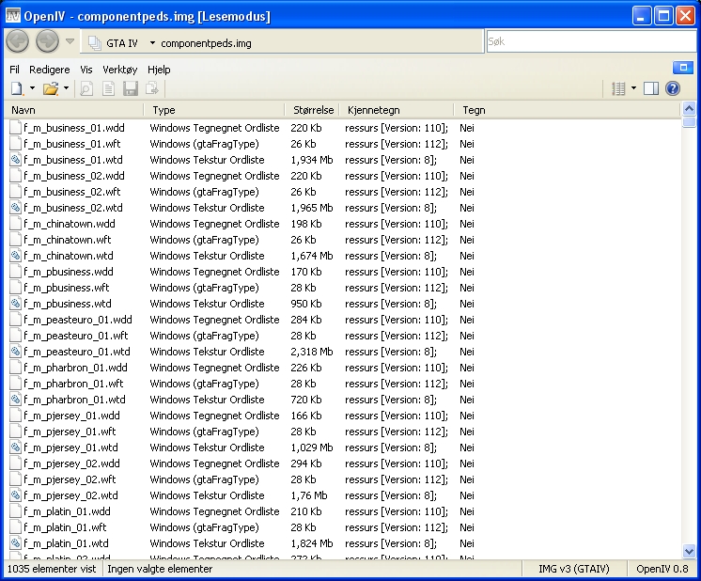
Task: Click the componentpeds.img breadcrumb segment
Action: pos(206,43)
